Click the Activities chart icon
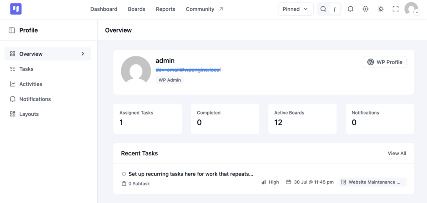427x203 pixels. pyautogui.click(x=13, y=84)
